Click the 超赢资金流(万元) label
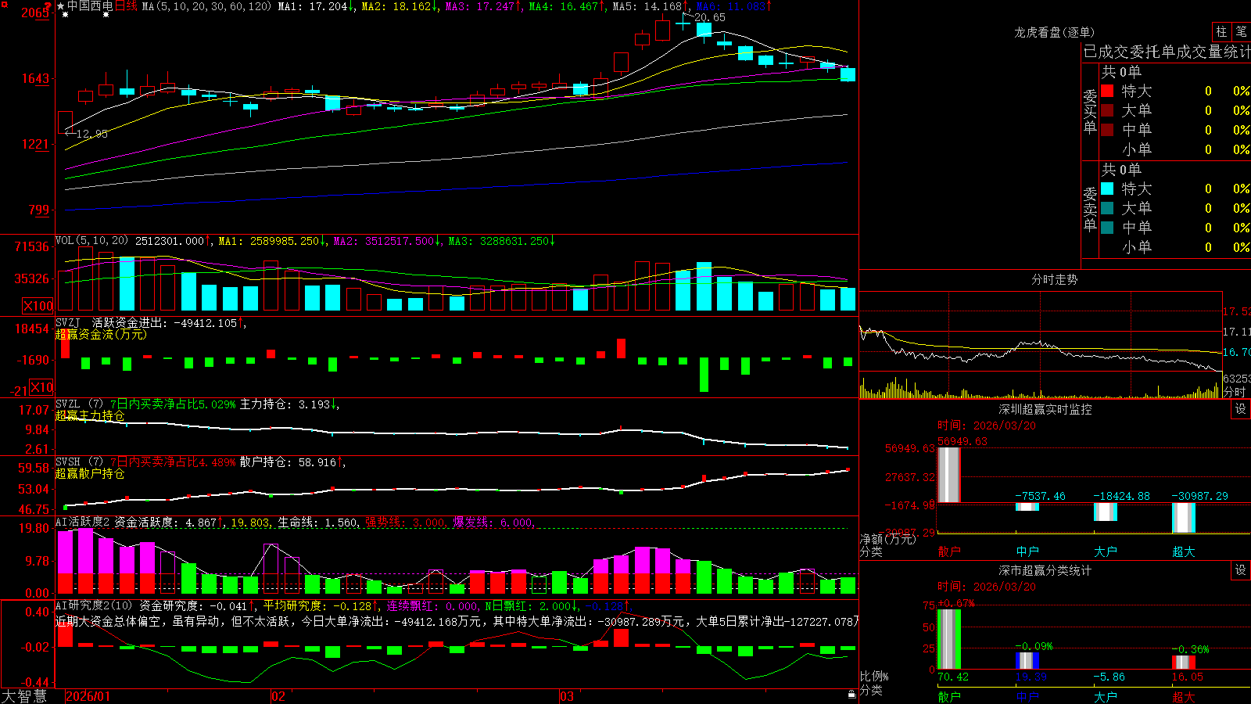1251x704 pixels. point(101,334)
